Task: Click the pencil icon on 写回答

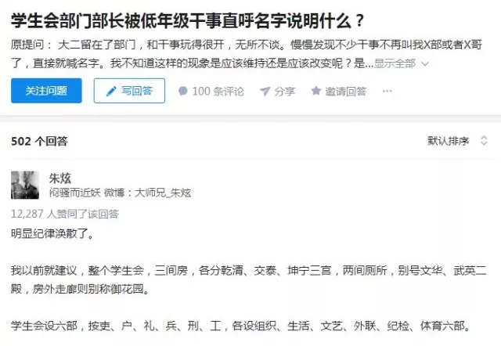Action: point(111,92)
